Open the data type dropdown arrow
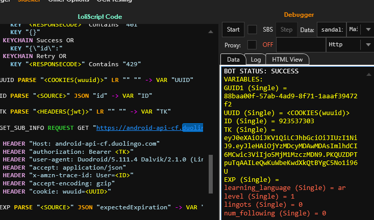This screenshot has width=374, height=220. 369,30
